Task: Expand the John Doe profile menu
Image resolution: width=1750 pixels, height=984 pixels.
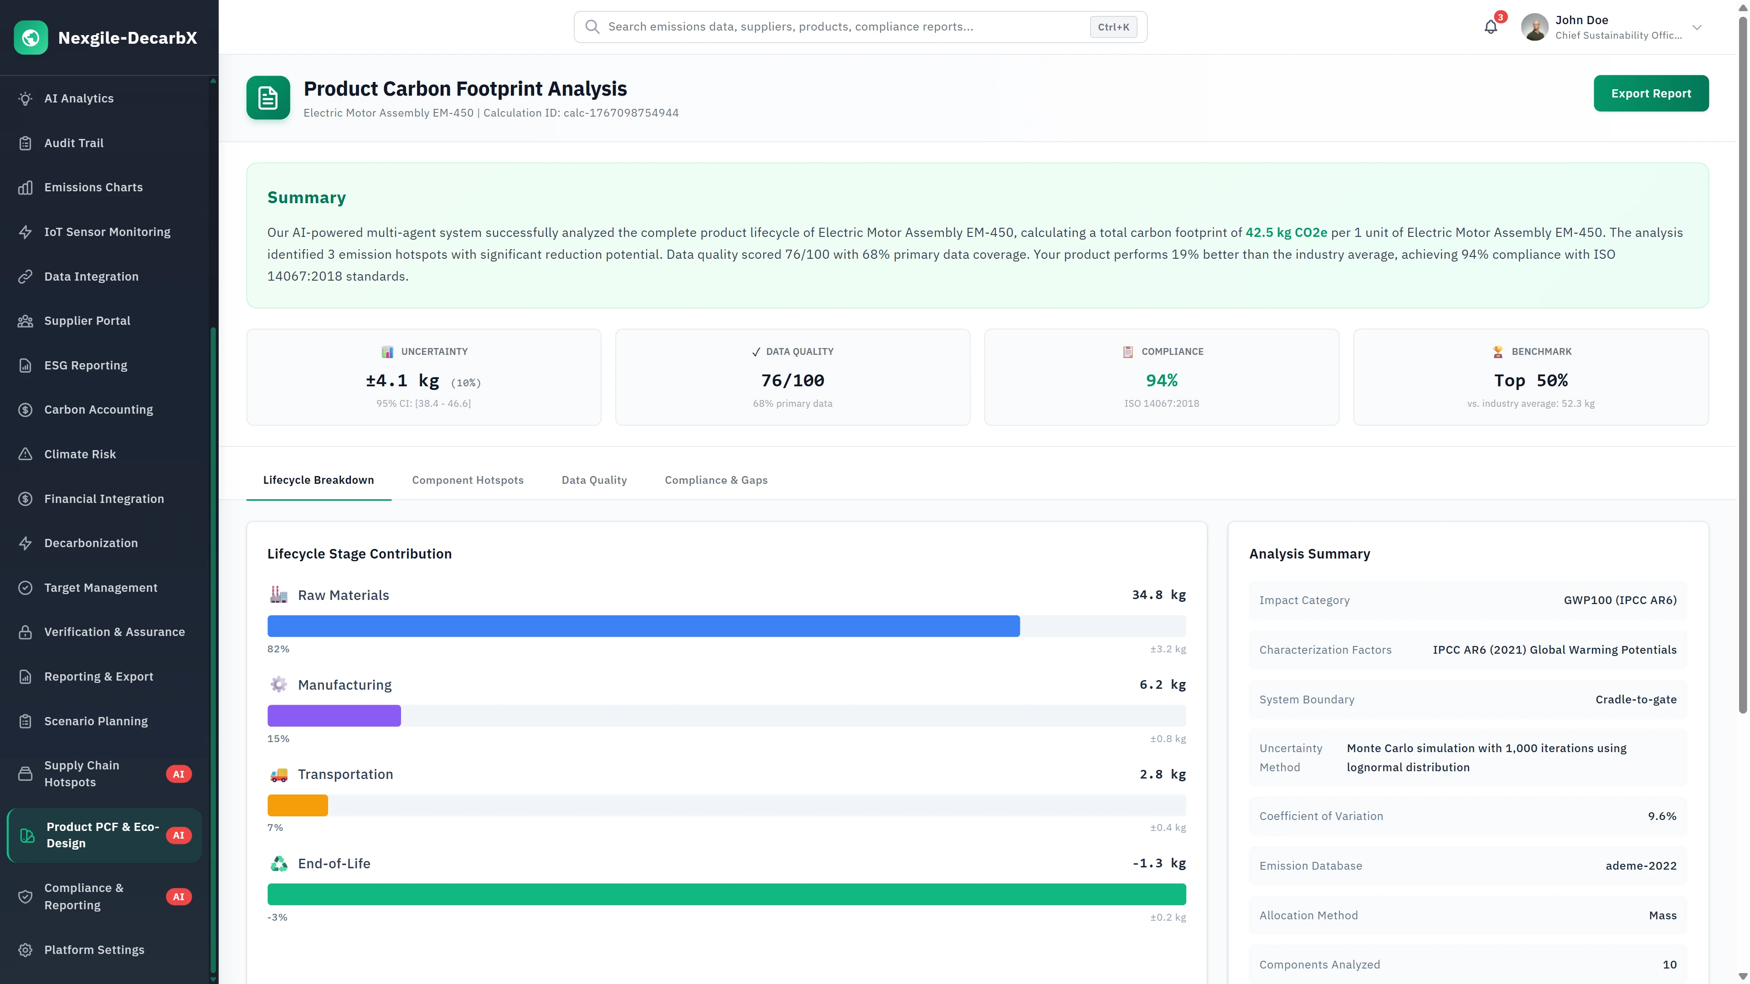Action: [1697, 27]
